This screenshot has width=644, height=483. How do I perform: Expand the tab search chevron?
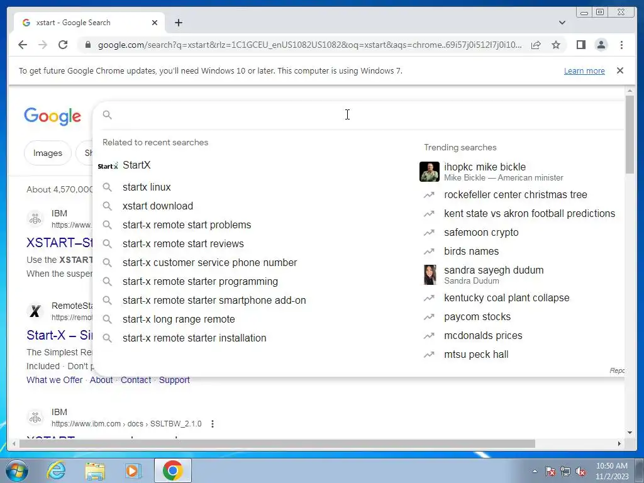562,23
